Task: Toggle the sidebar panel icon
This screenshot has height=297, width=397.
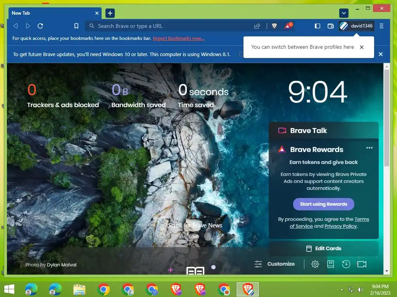Action: coord(317,26)
